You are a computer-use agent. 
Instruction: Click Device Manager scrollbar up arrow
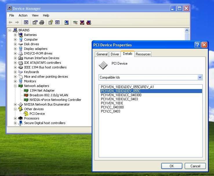(x=187, y=30)
